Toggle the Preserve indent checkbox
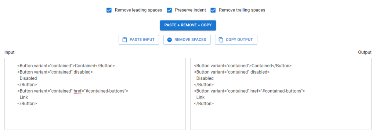 [x=169, y=10]
